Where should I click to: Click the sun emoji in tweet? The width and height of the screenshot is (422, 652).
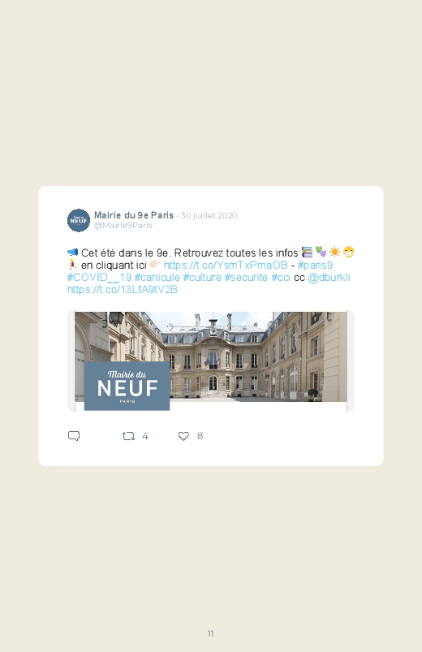(x=334, y=252)
